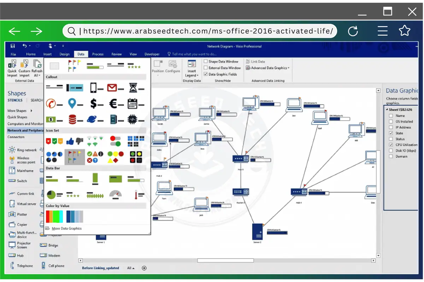Enable the Shape Data Window checkbox
This screenshot has height=282, width=424.
205,61
